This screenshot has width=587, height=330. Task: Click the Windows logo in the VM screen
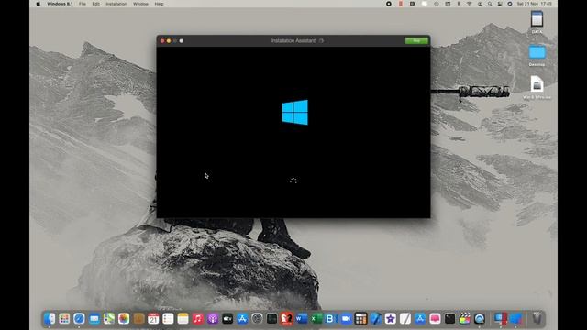coord(295,112)
